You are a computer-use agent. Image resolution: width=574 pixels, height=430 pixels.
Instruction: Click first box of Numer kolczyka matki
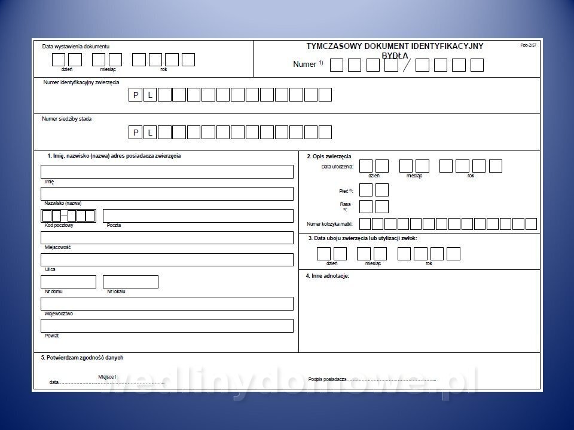365,224
